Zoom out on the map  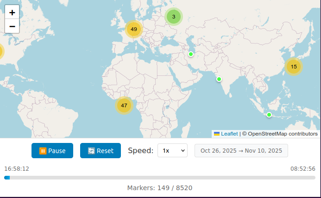click(12, 26)
